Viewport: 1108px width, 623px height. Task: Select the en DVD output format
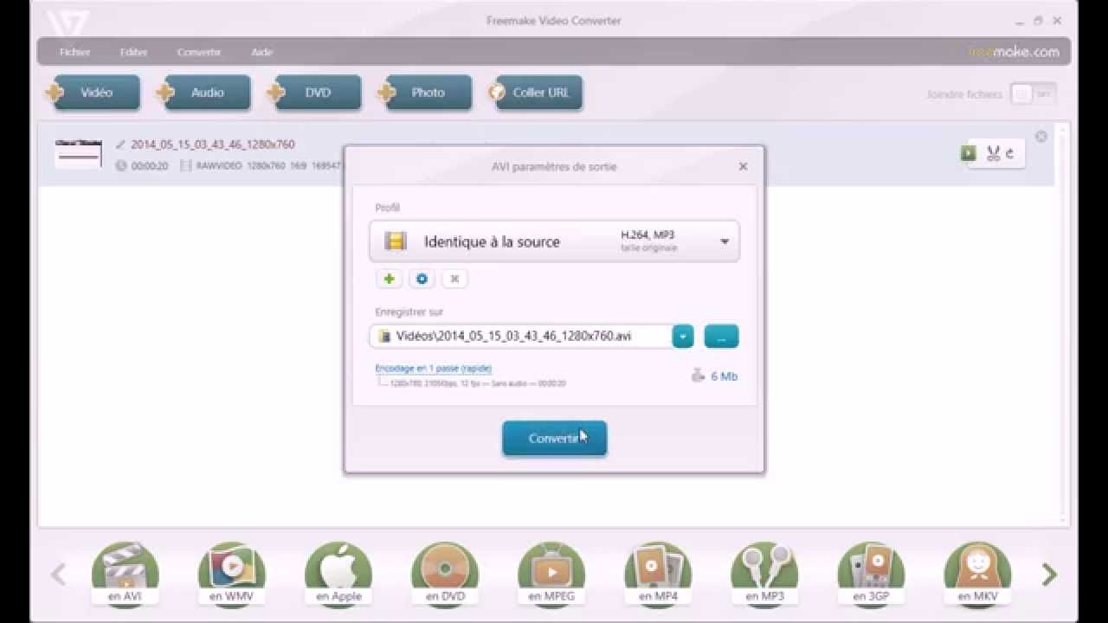(445, 574)
